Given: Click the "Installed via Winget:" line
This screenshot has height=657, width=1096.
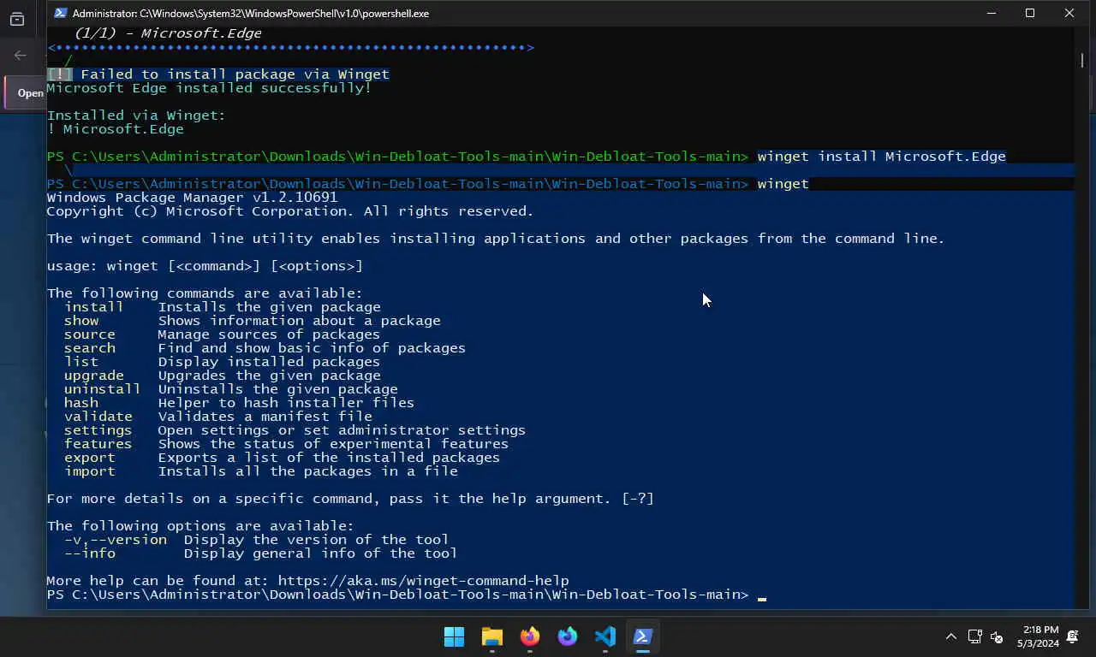Looking at the screenshot, I should click(136, 115).
